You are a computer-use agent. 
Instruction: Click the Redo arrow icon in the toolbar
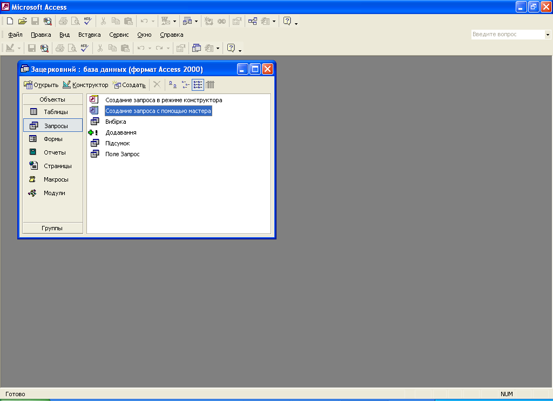tap(159, 48)
